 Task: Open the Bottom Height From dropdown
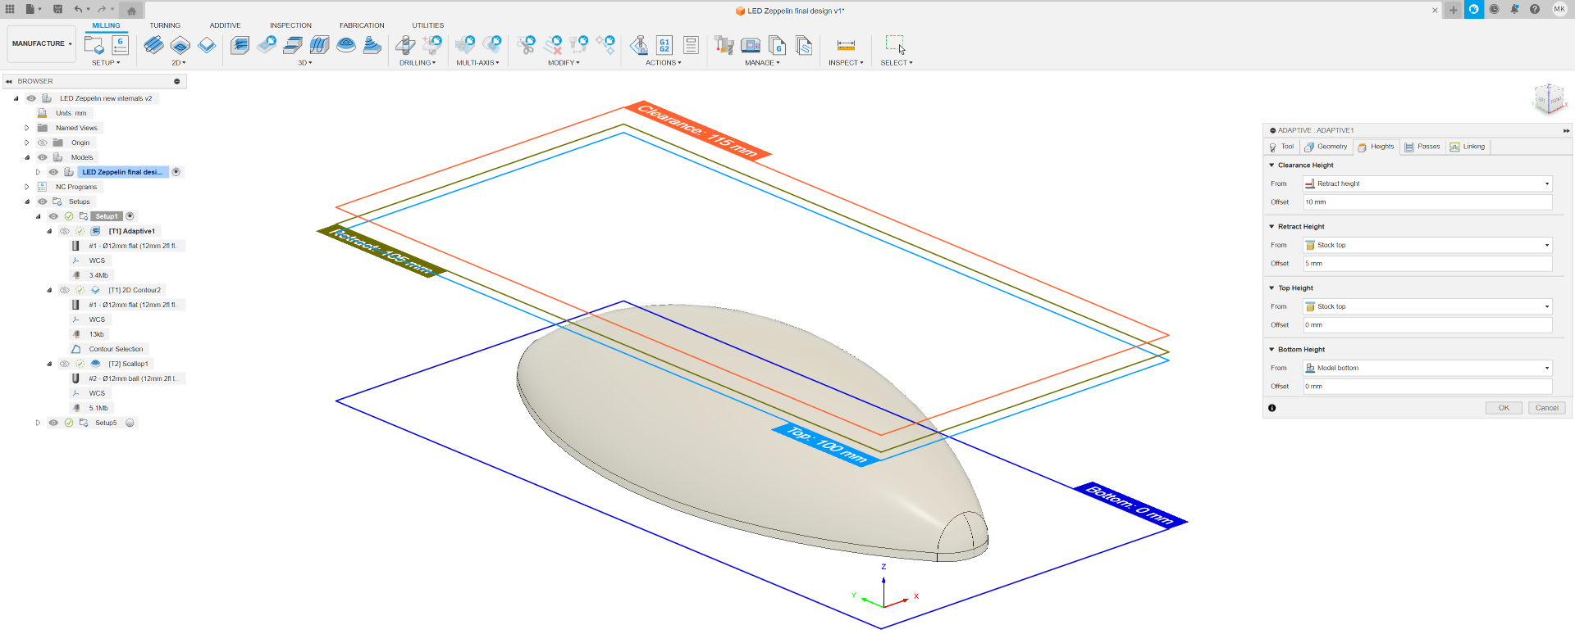(x=1427, y=368)
